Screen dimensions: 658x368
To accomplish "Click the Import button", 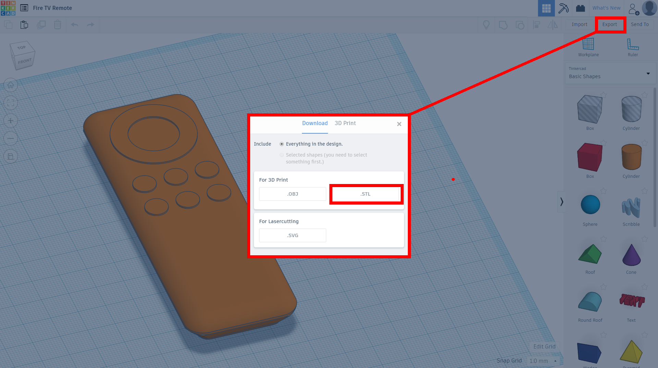I will 580,24.
